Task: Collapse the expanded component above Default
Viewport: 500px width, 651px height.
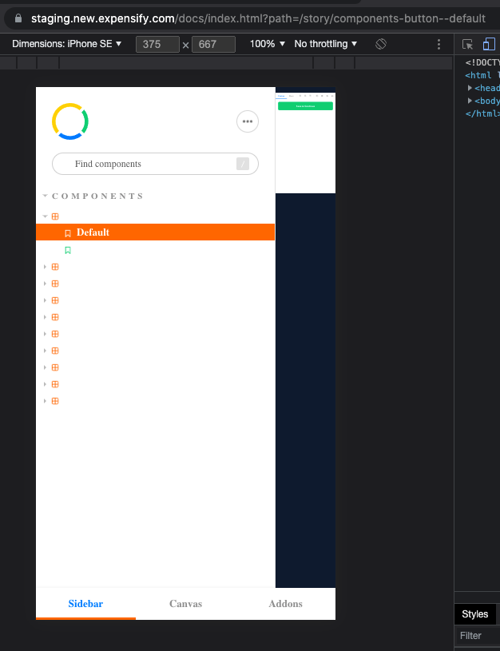Action: (46, 216)
